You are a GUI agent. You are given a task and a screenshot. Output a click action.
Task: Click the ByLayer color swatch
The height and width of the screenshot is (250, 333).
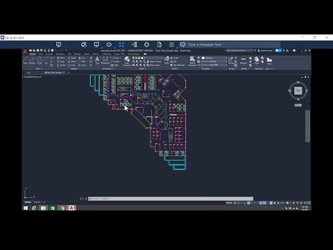coord(203,58)
